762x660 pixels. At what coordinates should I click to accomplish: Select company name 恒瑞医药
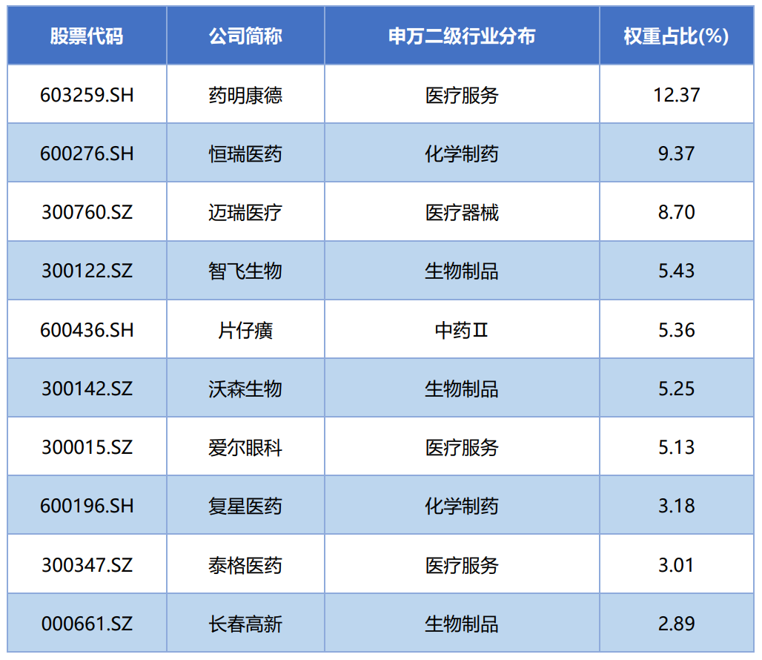(245, 154)
